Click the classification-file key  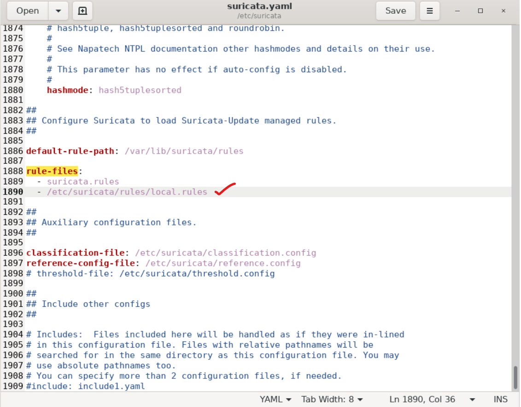[x=76, y=253]
